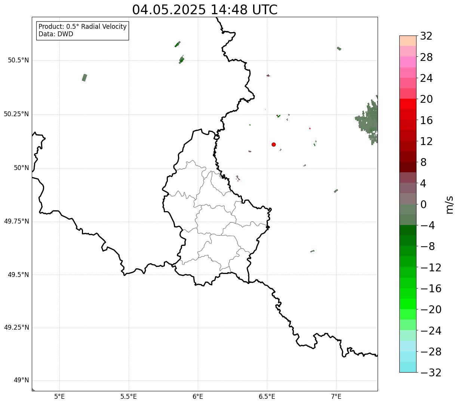Click the 49.75°N latitude label

coord(16,221)
